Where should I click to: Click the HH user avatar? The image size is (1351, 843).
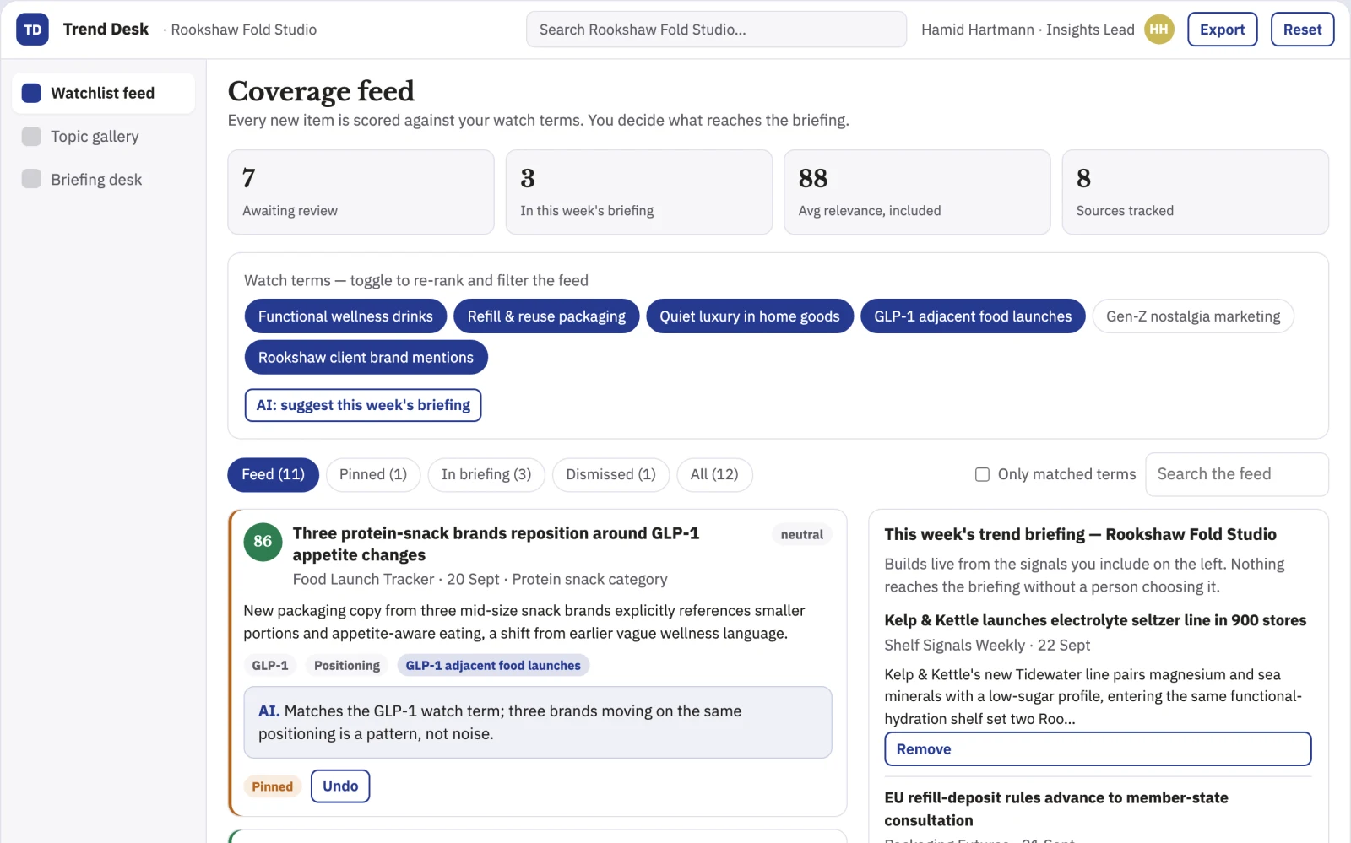(1159, 30)
